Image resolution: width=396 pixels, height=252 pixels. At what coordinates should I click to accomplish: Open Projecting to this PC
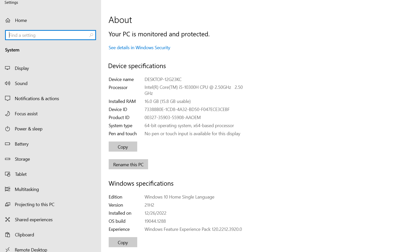(x=35, y=205)
